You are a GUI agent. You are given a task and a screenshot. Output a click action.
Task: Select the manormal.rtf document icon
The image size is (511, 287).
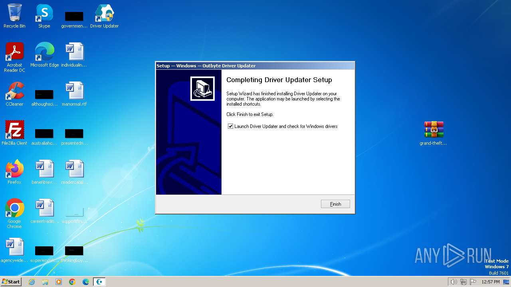pos(74,94)
